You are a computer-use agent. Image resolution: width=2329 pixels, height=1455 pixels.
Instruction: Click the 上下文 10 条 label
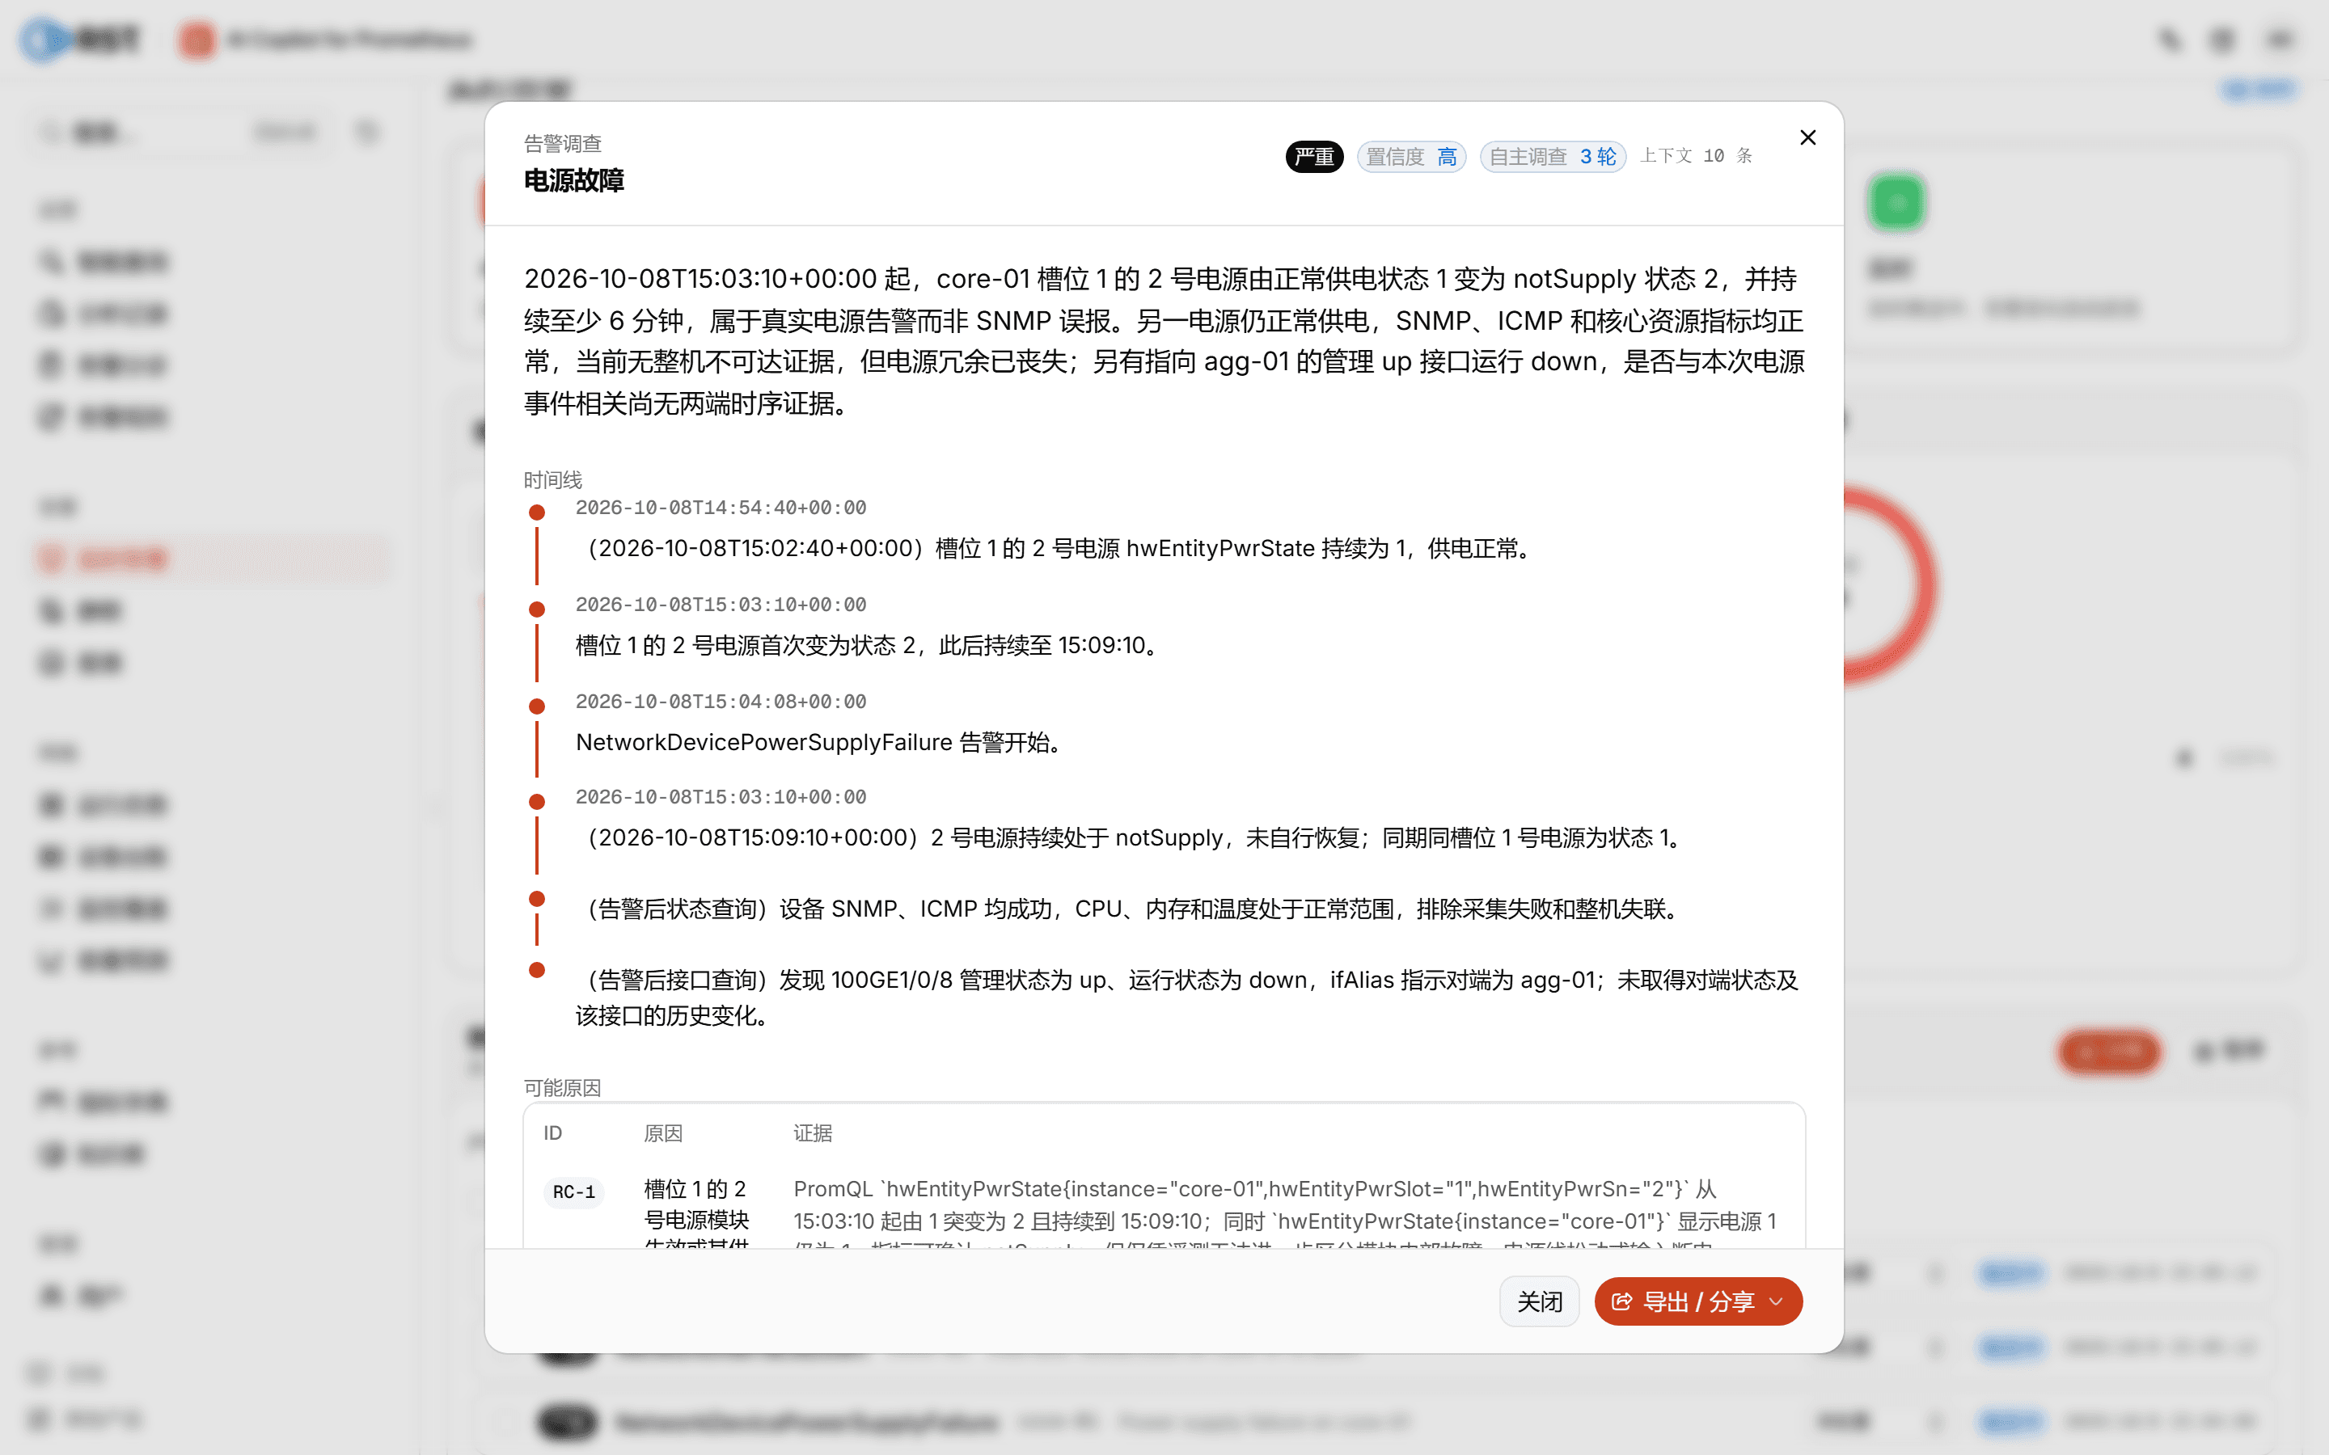(1696, 156)
